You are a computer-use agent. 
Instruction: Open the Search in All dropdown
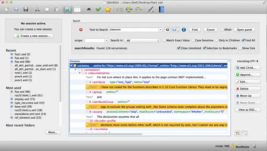pyautogui.click(x=142, y=41)
